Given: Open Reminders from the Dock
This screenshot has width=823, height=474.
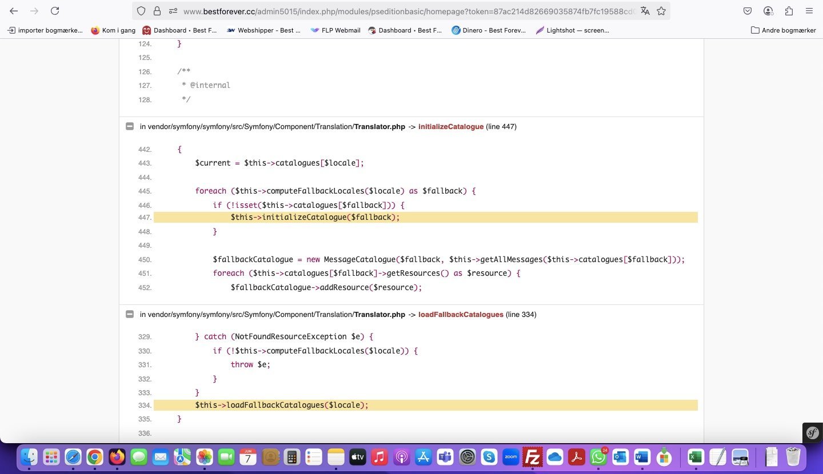Looking at the screenshot, I should tap(314, 457).
